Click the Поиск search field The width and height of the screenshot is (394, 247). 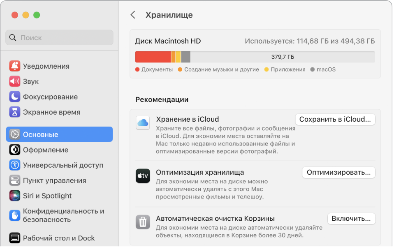click(x=59, y=37)
